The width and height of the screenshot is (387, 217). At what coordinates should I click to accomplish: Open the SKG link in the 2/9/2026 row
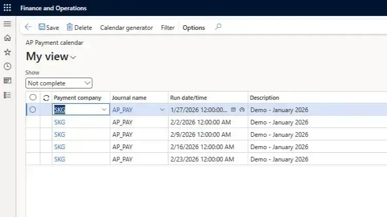(x=60, y=134)
